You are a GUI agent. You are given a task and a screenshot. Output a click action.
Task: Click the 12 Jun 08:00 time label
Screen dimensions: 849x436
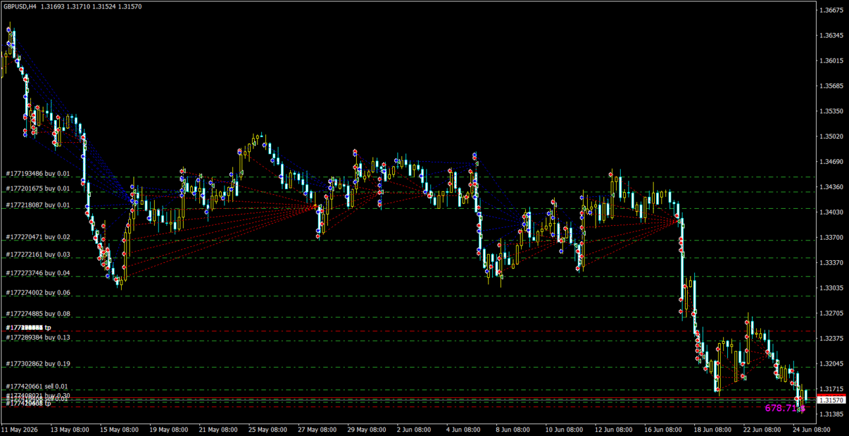pyautogui.click(x=614, y=429)
